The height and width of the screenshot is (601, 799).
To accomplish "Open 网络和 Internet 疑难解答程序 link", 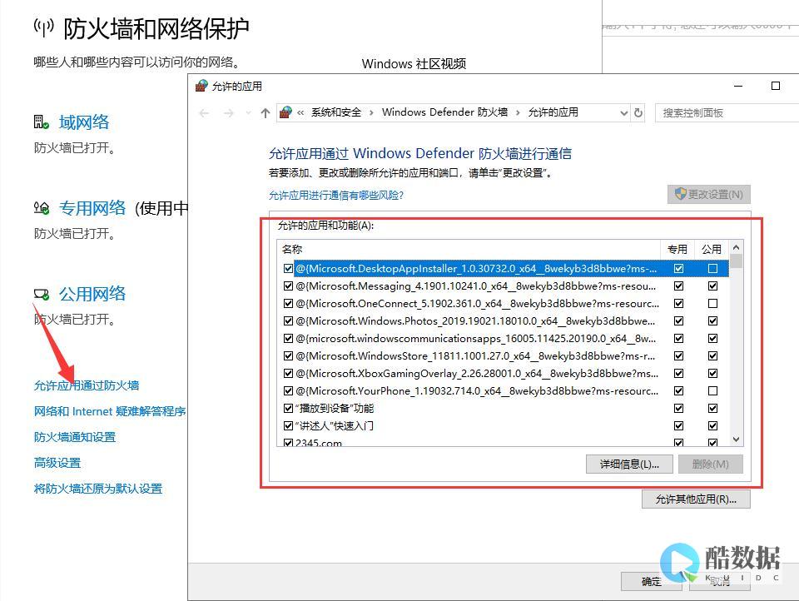I will click(110, 411).
